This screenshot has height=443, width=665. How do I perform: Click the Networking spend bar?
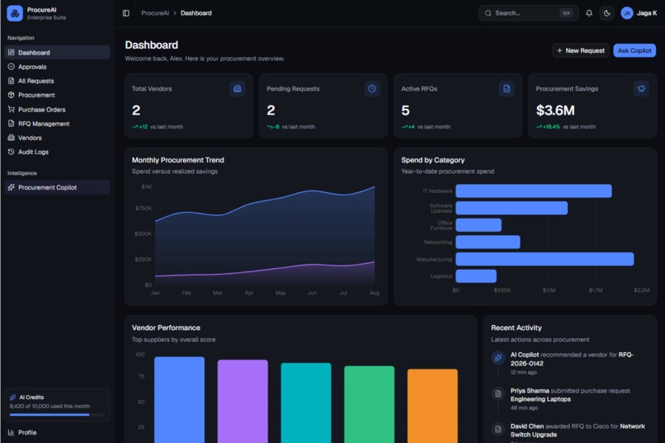(488, 242)
